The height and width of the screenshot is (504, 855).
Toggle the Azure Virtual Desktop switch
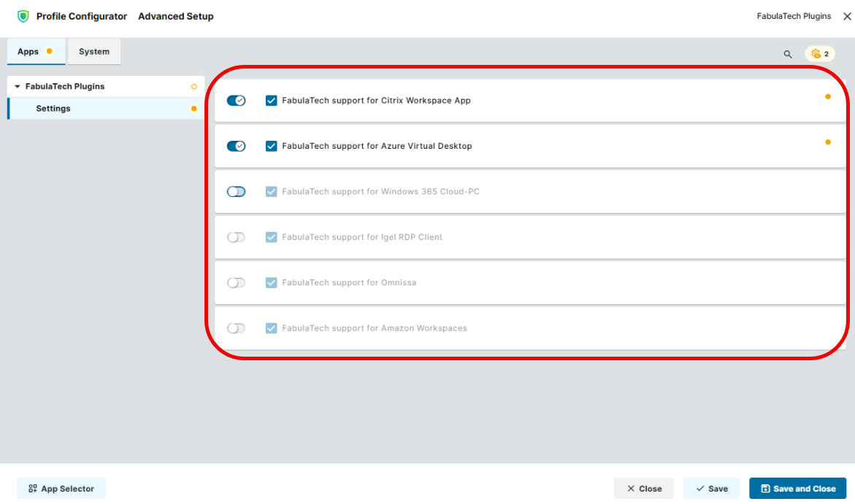(x=236, y=146)
